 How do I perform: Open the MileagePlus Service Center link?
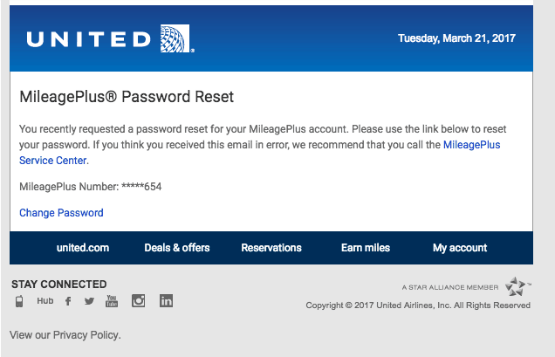pos(259,153)
